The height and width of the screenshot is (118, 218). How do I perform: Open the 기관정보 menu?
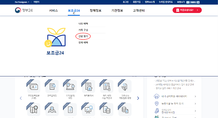pyautogui.click(x=117, y=11)
